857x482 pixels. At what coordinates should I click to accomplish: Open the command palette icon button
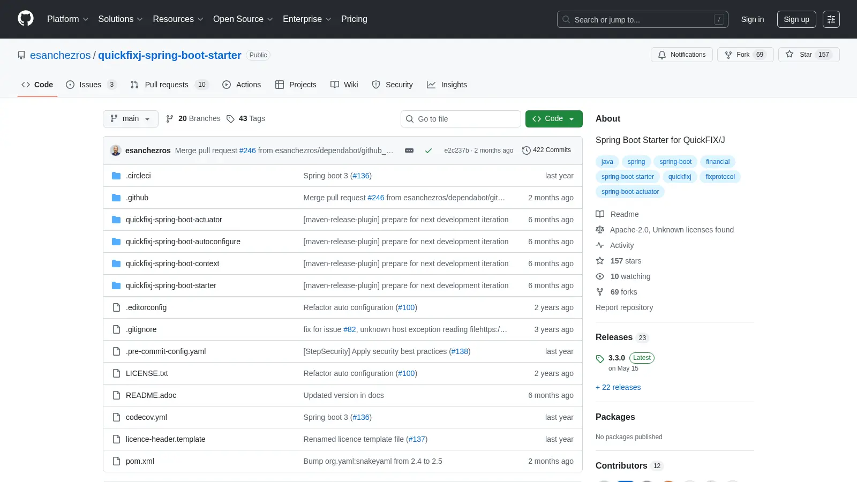click(x=831, y=19)
